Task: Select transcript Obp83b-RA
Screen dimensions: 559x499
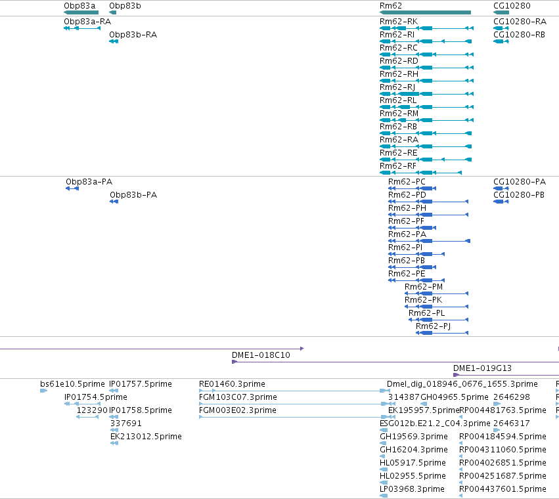Action: click(114, 41)
